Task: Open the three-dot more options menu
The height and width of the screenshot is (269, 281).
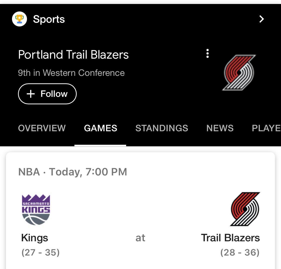Action: coord(208,53)
